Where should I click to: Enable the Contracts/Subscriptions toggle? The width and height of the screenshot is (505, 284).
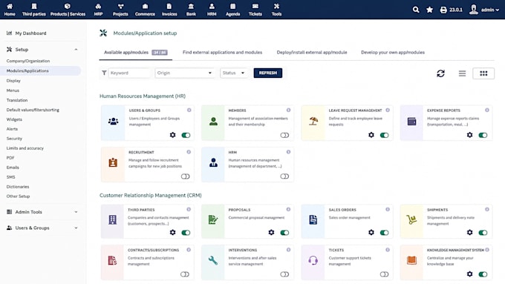pyautogui.click(x=185, y=274)
